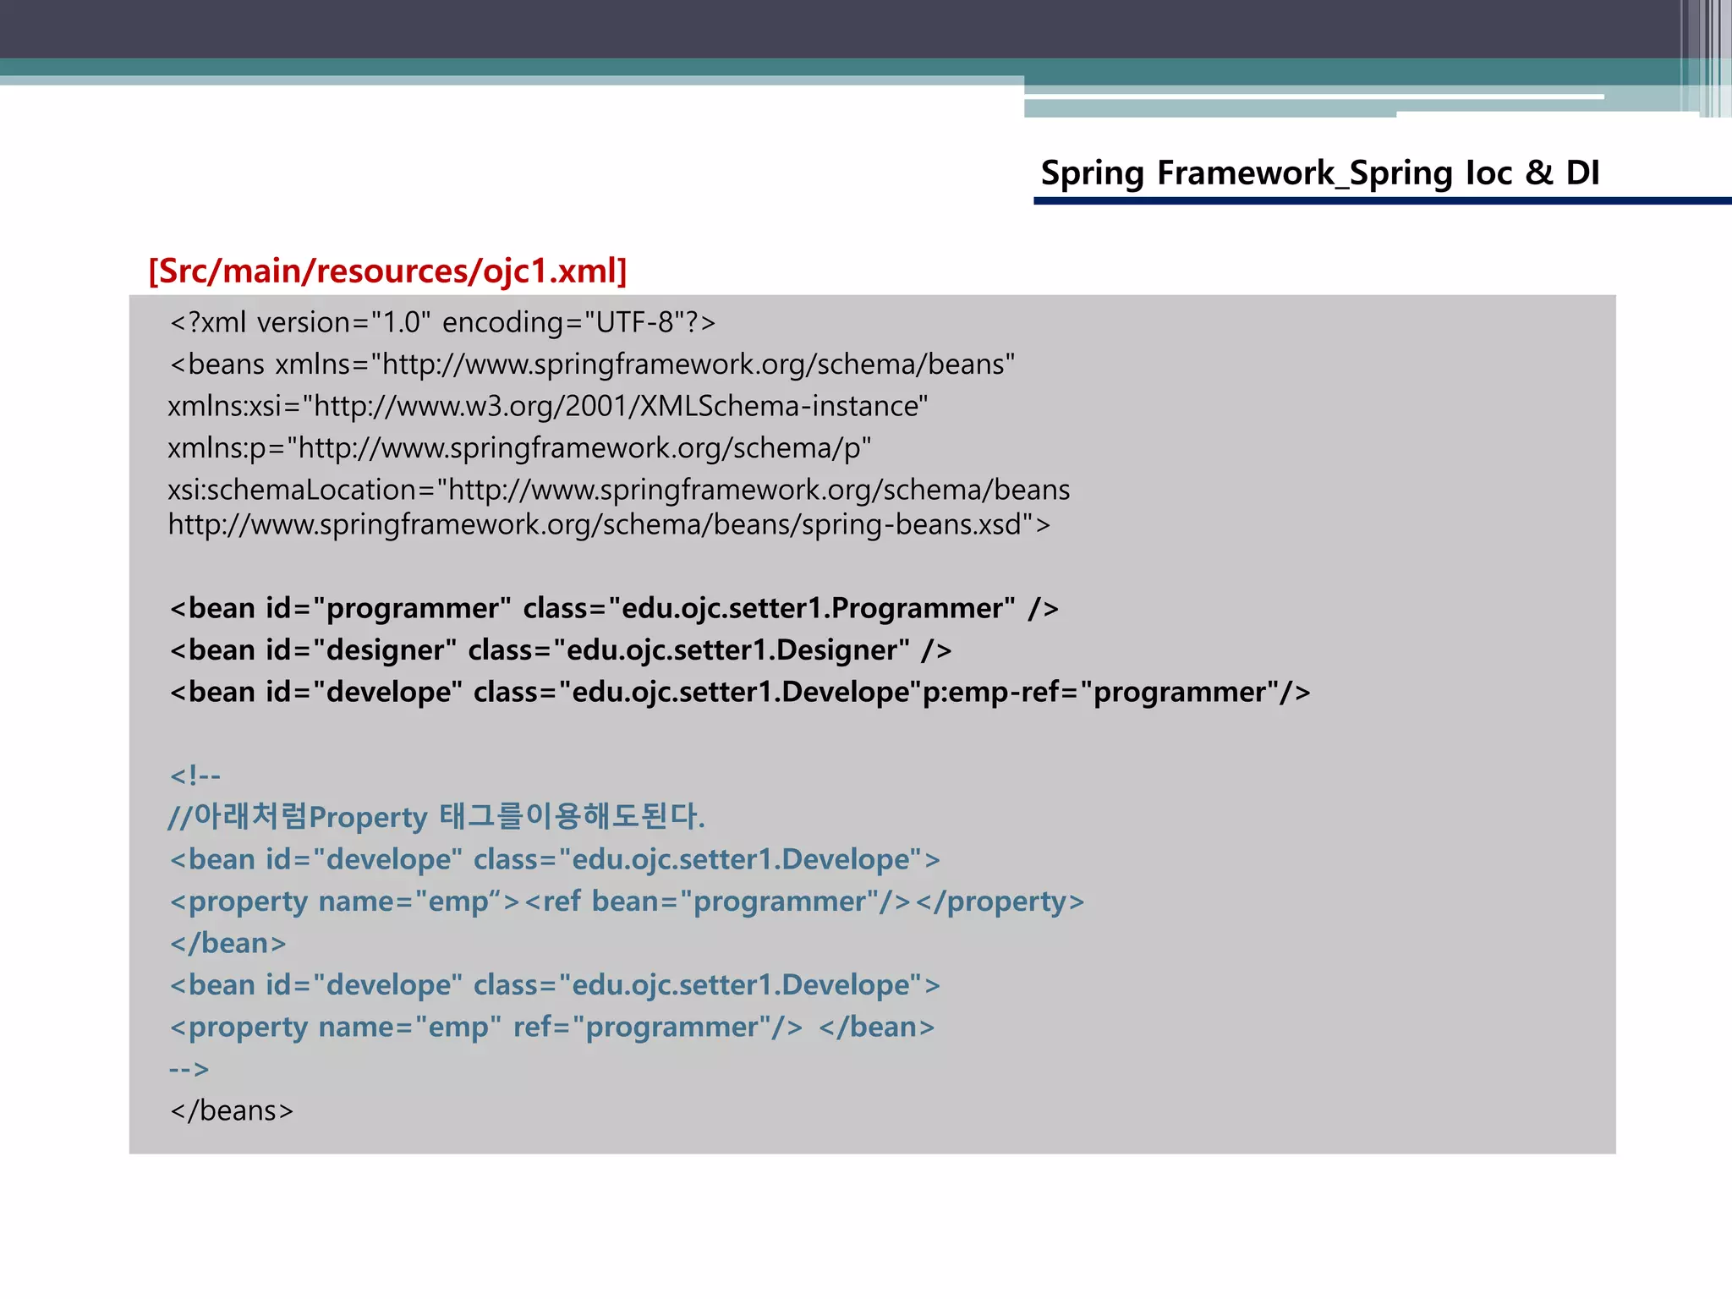
Task: Click the second commented bean id="develope" line
Action: coord(555,985)
